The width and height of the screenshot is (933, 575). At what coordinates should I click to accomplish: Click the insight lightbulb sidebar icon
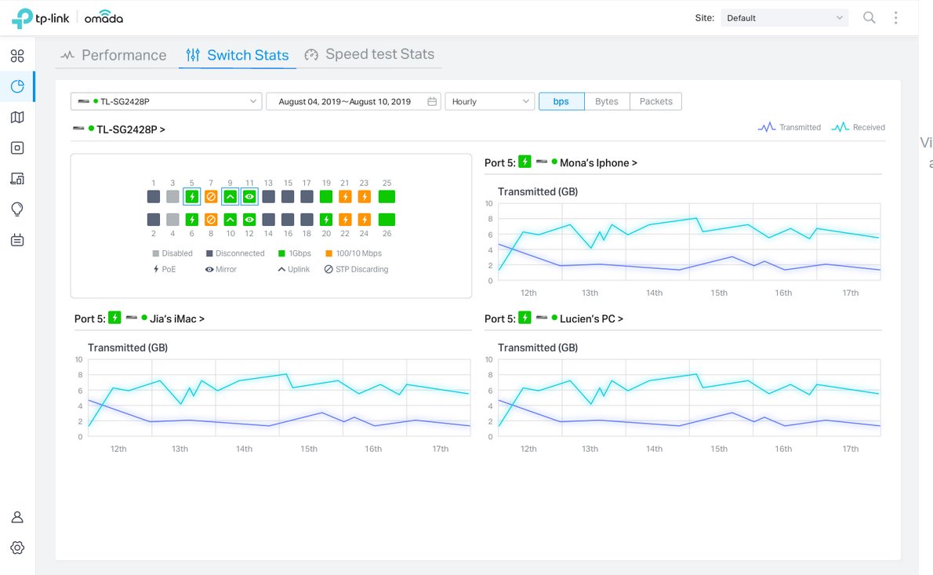tap(17, 209)
